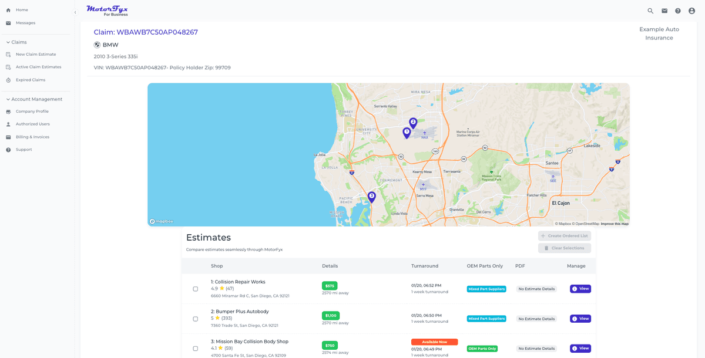Click the Available Now badge
Viewport: 705px width, 358px height.
tap(434, 342)
